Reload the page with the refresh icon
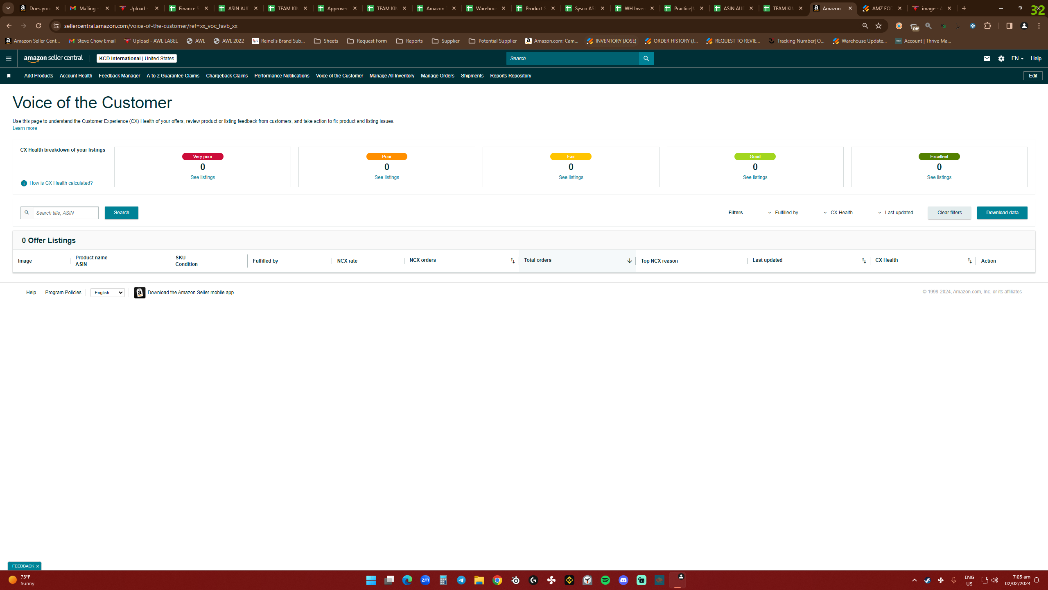1048x590 pixels. point(38,26)
